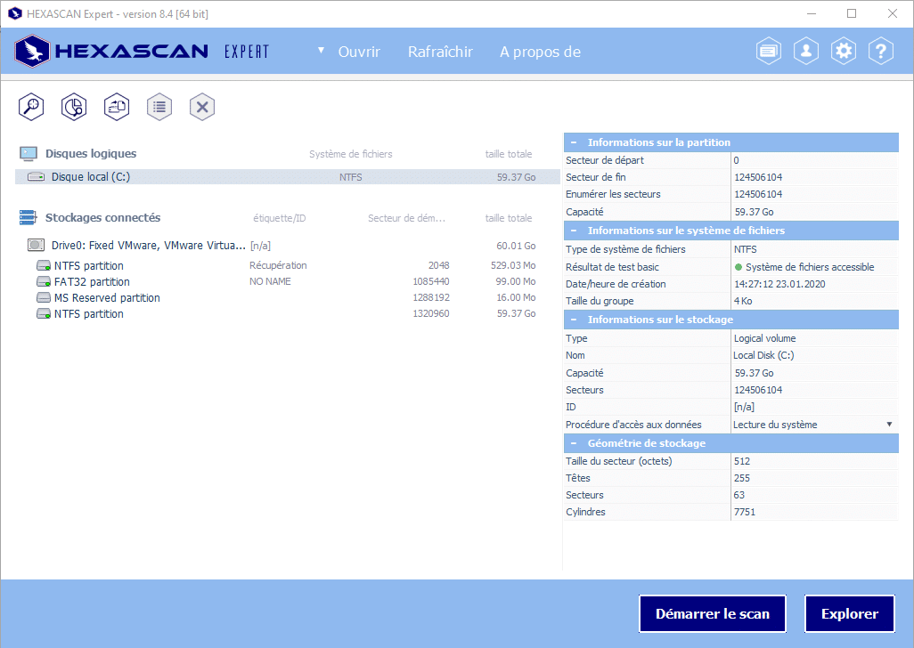Collapse Informations sur la partition section
This screenshot has height=648, width=914.
pos(574,142)
